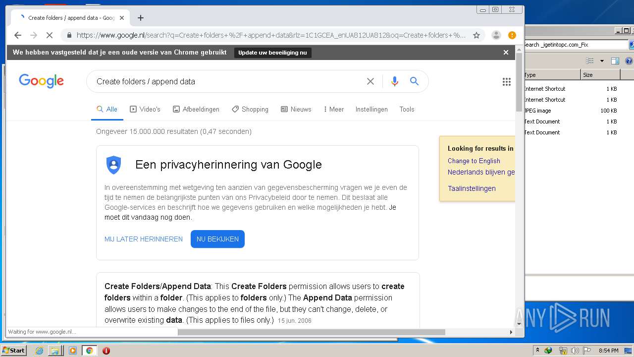Switch to the Shopping tab

[x=250, y=109]
